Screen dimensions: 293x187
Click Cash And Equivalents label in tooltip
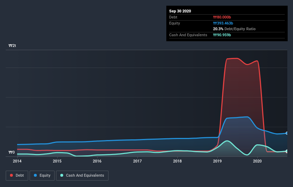point(188,35)
